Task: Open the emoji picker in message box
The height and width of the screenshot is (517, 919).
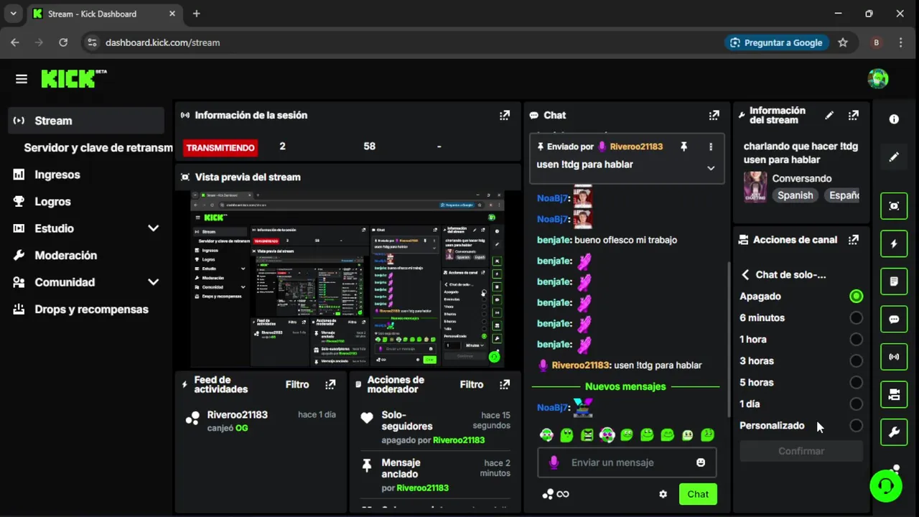Action: coord(701,462)
